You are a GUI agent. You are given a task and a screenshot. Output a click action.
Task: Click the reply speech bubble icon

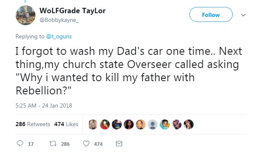(20, 143)
